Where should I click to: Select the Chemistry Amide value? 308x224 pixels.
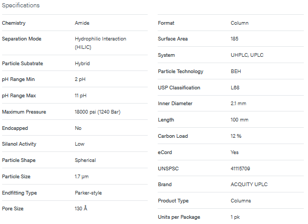[82, 23]
